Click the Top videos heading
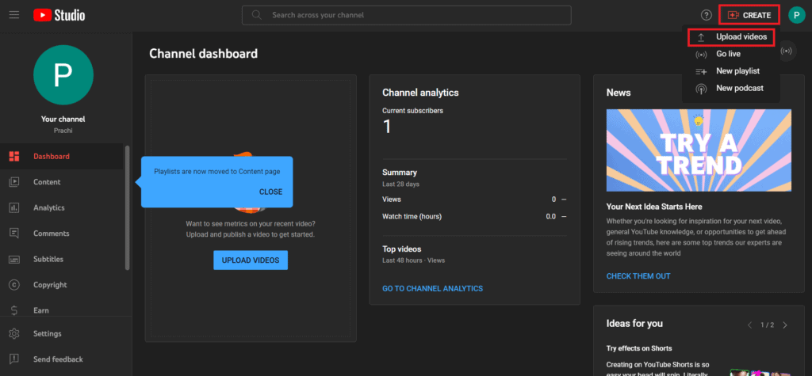812x376 pixels. (x=401, y=249)
